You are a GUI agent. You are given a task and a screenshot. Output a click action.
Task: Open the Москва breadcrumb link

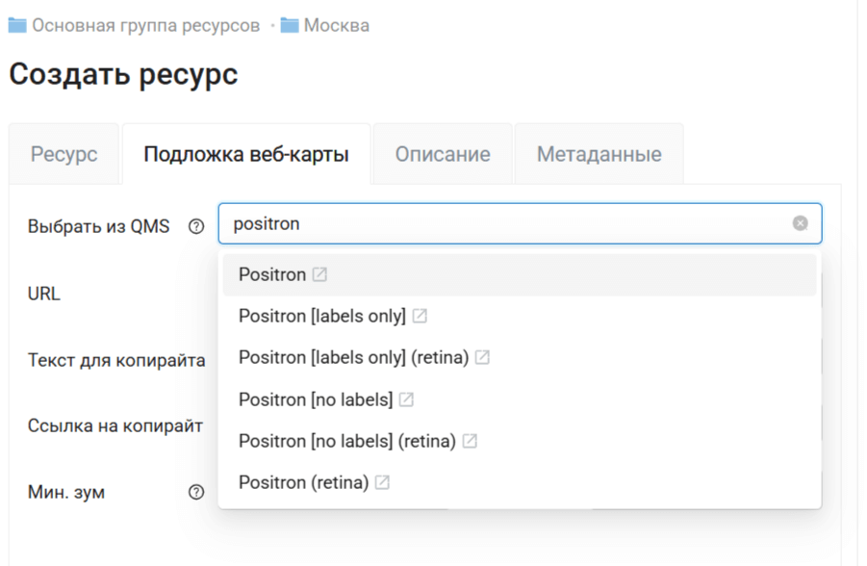(x=336, y=25)
